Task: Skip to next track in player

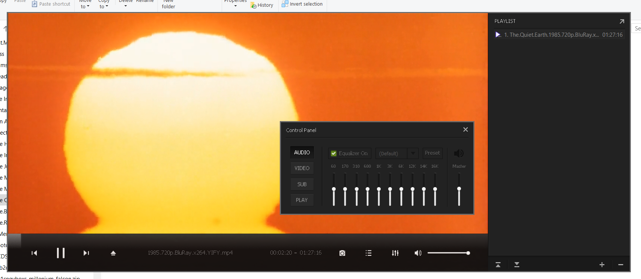Action: pos(86,253)
